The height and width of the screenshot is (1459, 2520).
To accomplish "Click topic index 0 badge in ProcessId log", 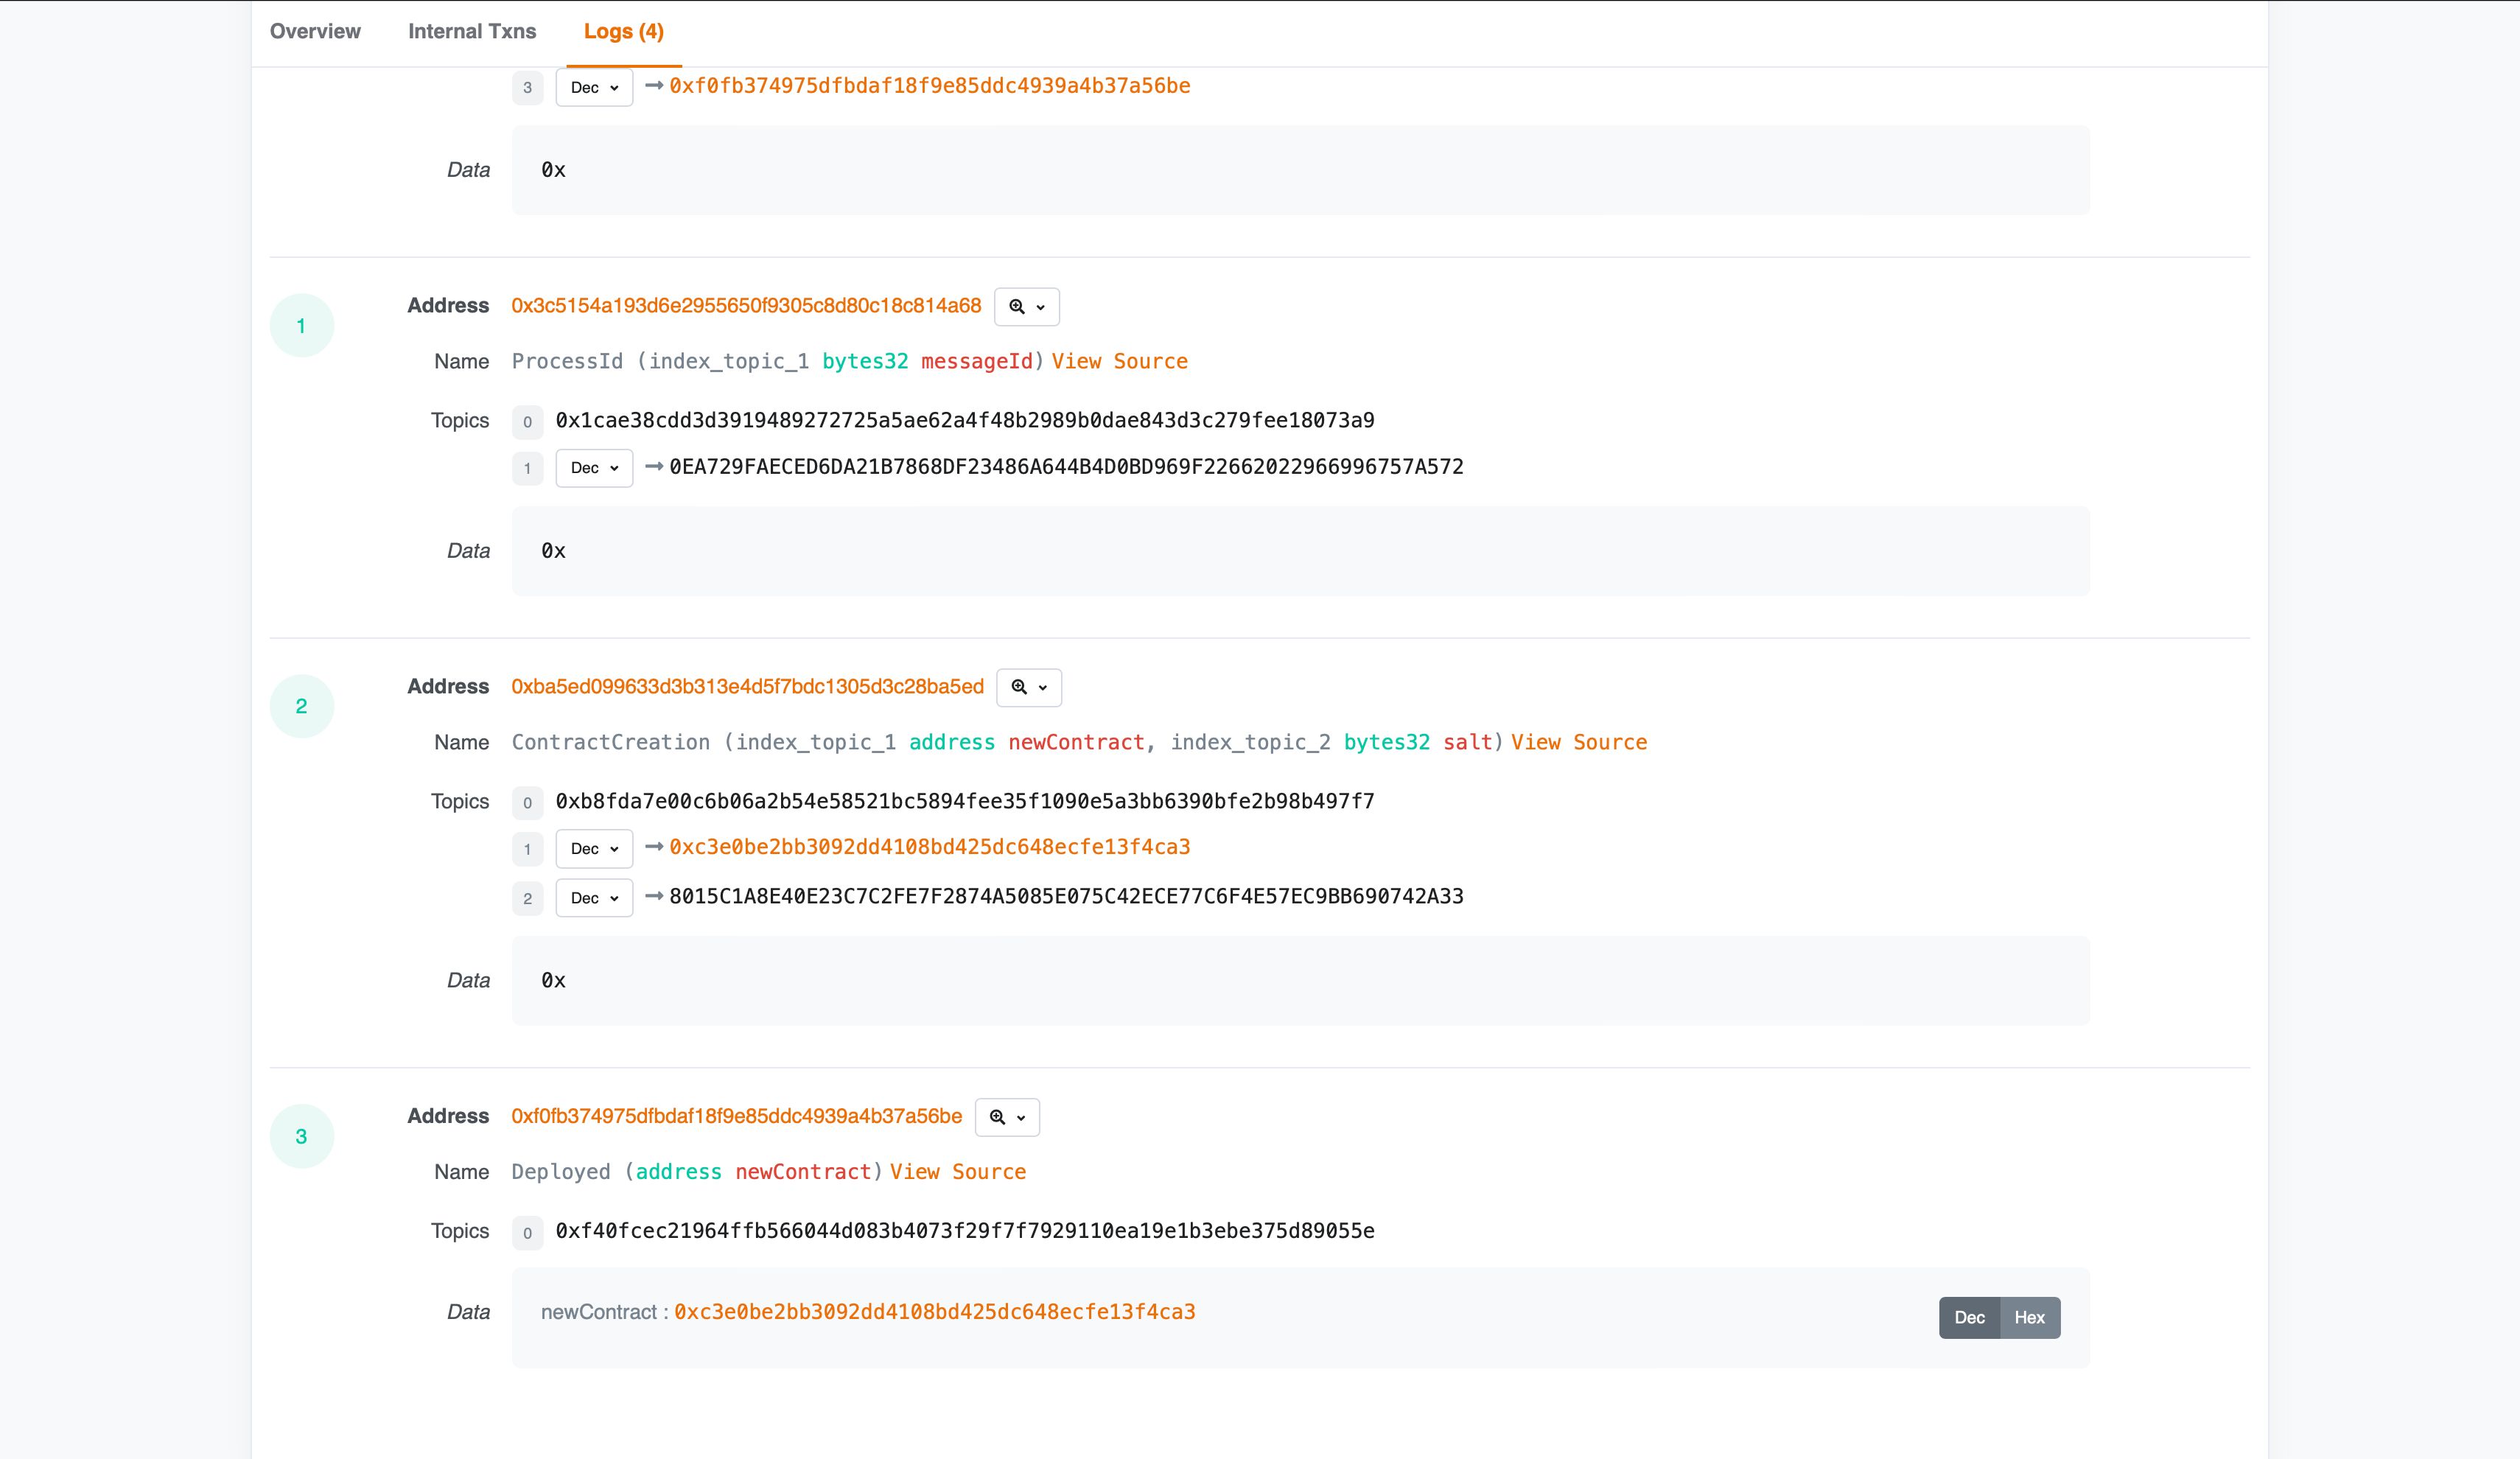I will pos(528,422).
